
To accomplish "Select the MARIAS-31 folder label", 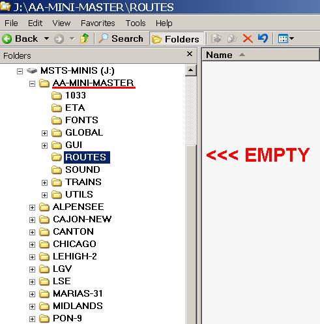I will tap(78, 293).
